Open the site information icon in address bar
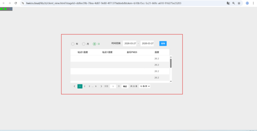This screenshot has height=131, width=257. tap(23, 3)
